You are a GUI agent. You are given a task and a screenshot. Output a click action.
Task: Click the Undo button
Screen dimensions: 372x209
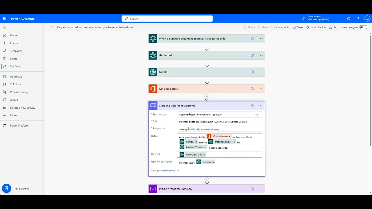(249, 27)
